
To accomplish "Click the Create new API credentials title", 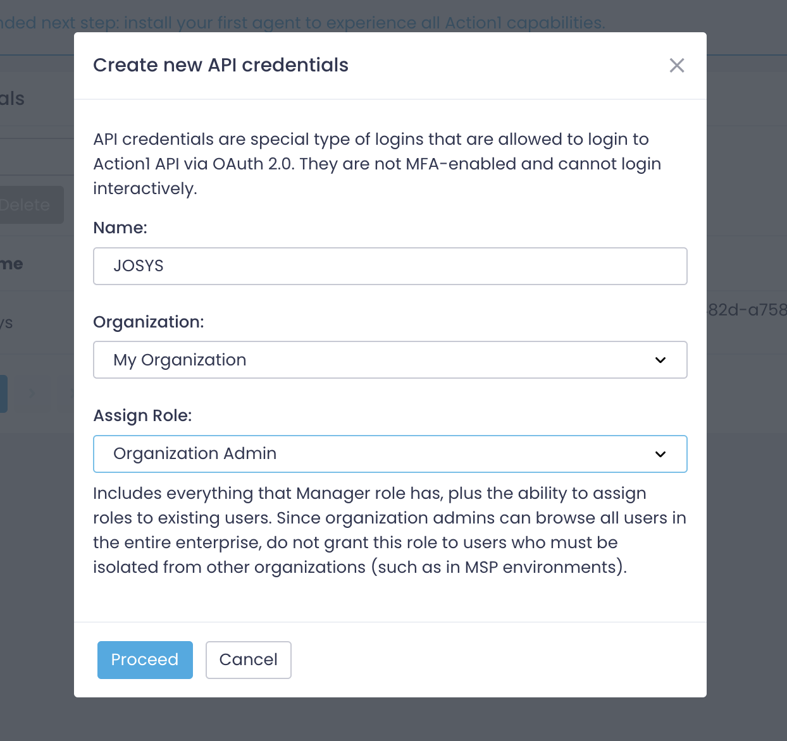I will pos(221,65).
